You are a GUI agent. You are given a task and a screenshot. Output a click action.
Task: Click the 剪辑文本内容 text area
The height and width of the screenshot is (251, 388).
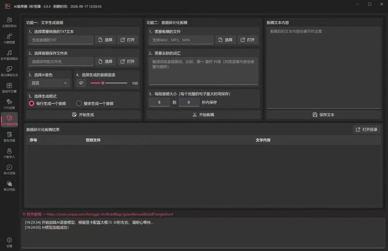point(324,67)
